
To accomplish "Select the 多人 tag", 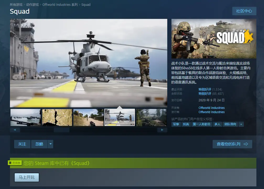I will (x=217, y=124).
